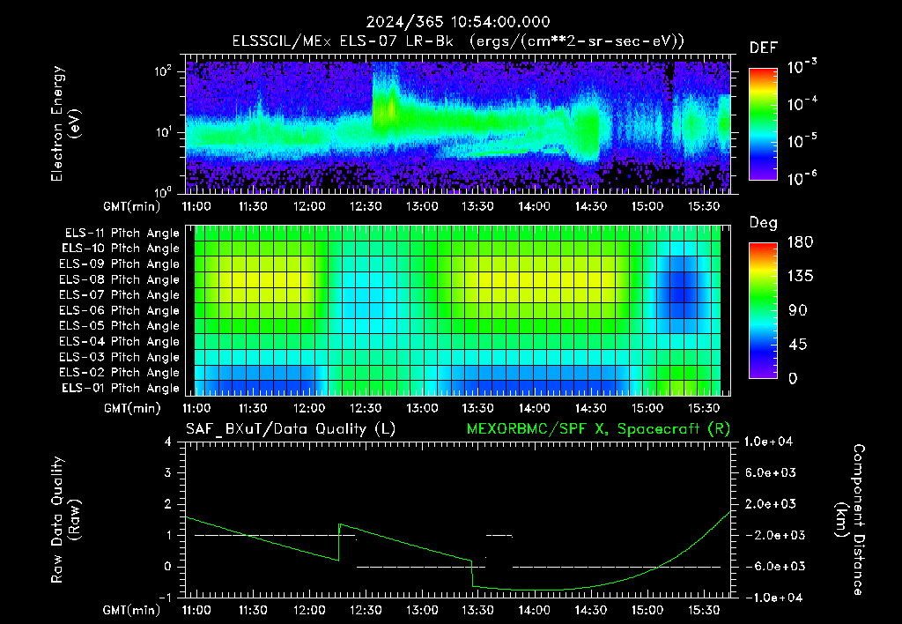Screen dimensions: 902x624
Task: Click the 12:30 tick label under spectrogram
Action: tap(366, 206)
